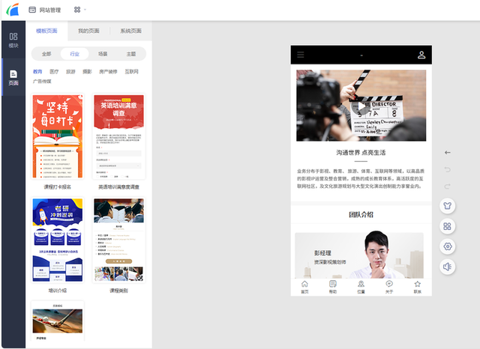Open the four-squares app switcher icon
The width and height of the screenshot is (480, 349).
coord(77,10)
